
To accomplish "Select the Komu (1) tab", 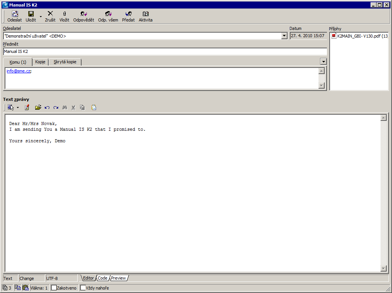I will pos(18,62).
